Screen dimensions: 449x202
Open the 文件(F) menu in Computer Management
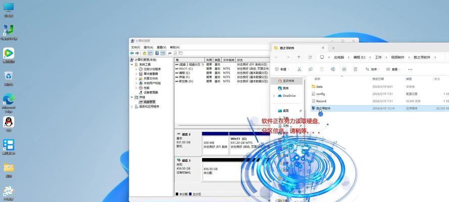click(x=135, y=47)
